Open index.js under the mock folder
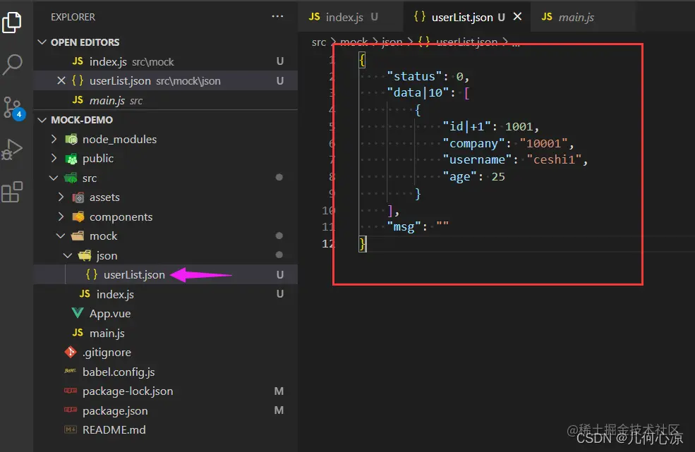Screen dimensions: 695x452 tap(165, 294)
